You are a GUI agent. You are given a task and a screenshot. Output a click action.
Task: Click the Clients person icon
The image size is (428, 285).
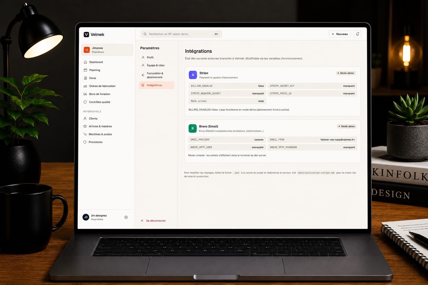(x=85, y=119)
